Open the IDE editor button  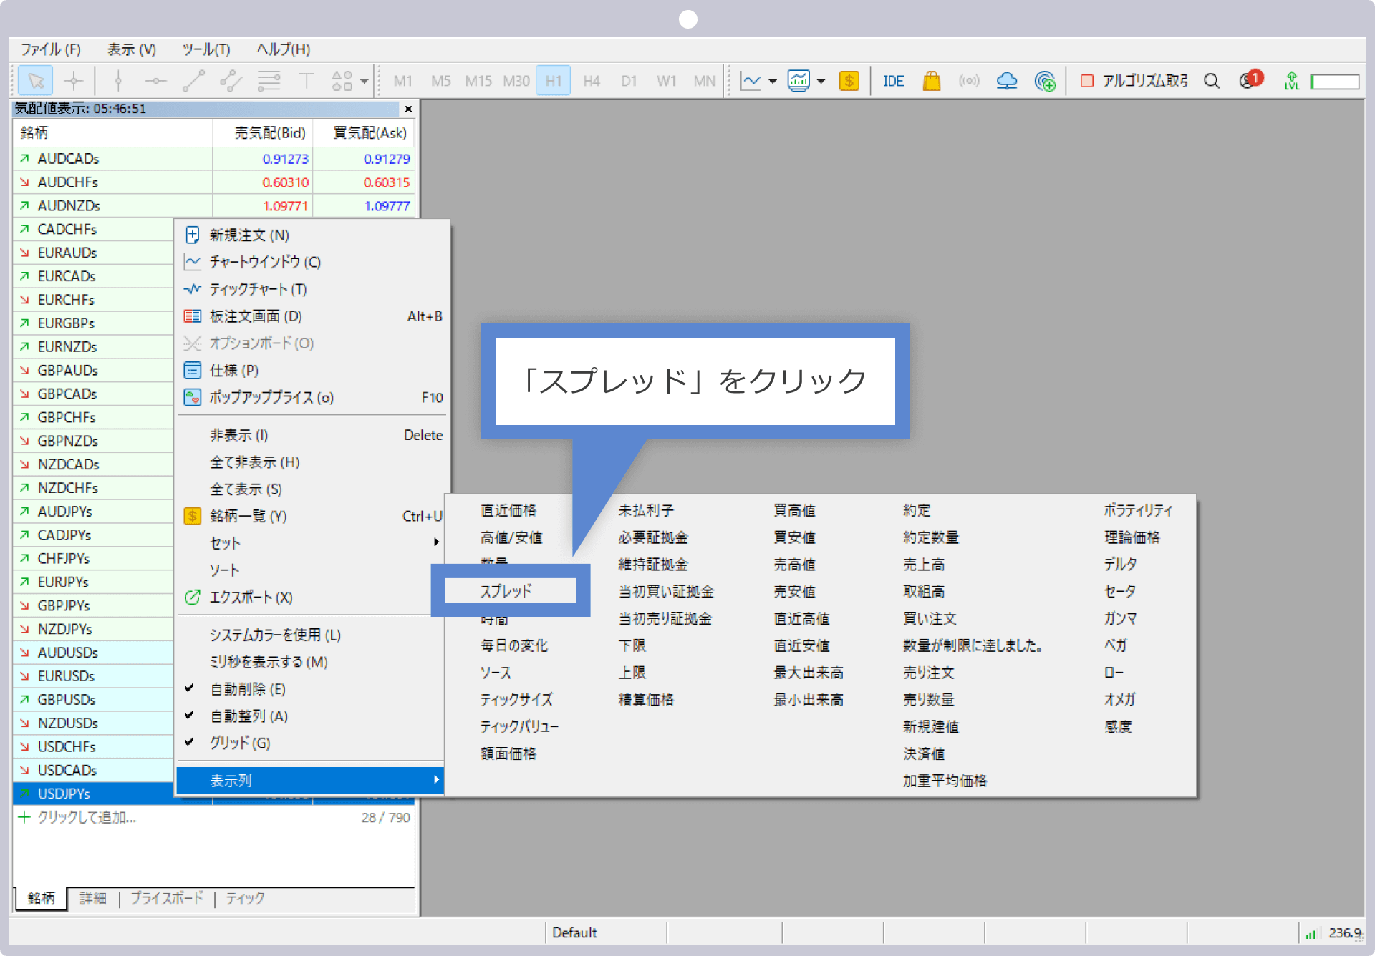click(893, 81)
